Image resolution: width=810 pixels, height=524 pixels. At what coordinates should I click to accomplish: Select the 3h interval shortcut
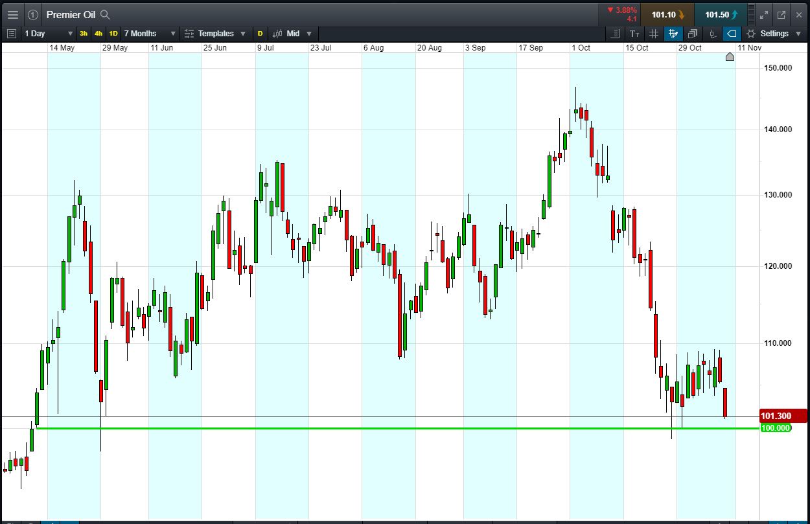pyautogui.click(x=84, y=33)
